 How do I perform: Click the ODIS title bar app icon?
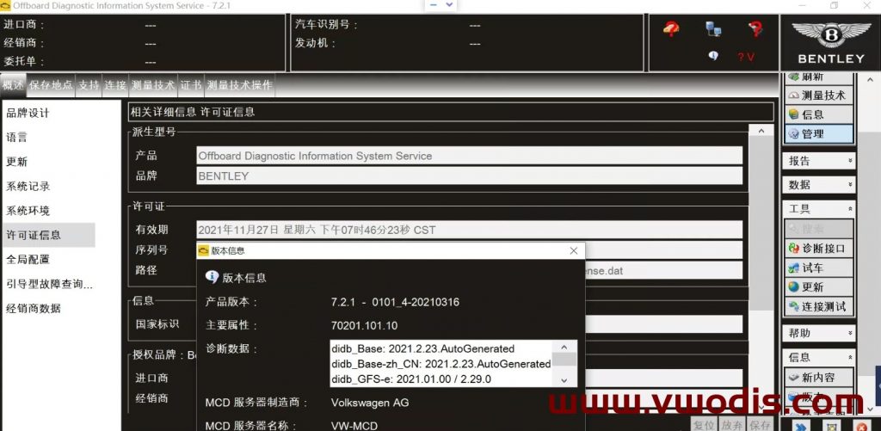point(5,6)
